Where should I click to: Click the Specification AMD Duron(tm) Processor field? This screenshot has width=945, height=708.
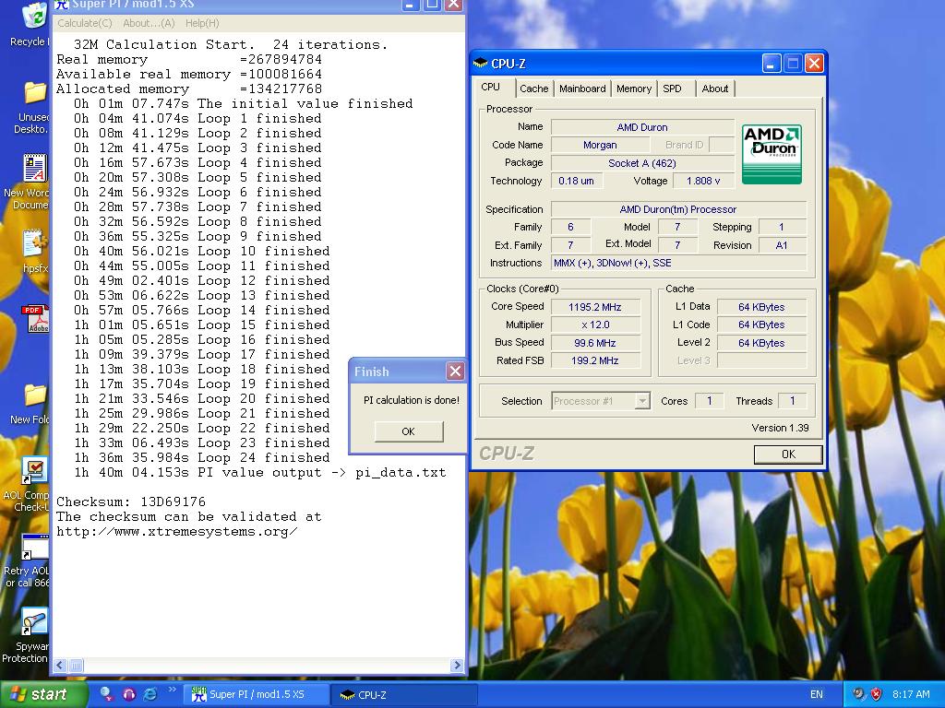pyautogui.click(x=678, y=209)
